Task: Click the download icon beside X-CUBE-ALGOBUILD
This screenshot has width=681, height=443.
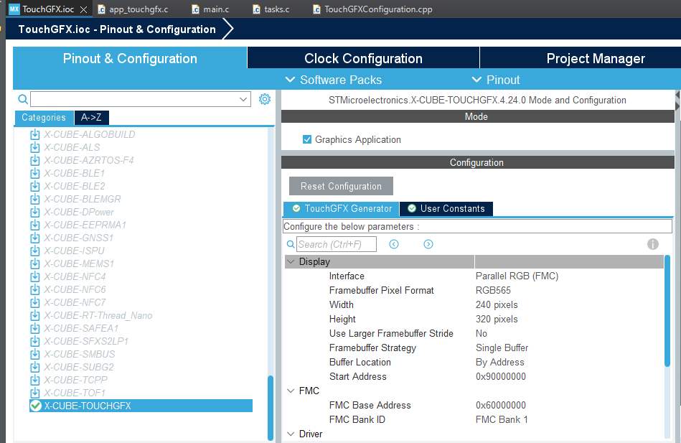Action: (x=34, y=135)
